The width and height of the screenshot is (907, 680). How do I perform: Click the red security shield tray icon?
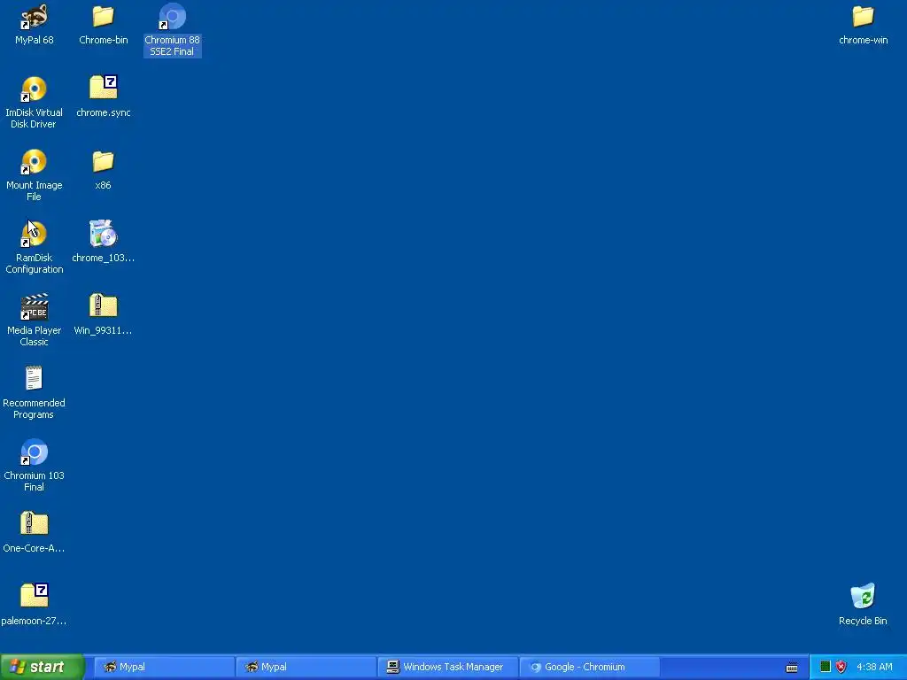click(841, 667)
